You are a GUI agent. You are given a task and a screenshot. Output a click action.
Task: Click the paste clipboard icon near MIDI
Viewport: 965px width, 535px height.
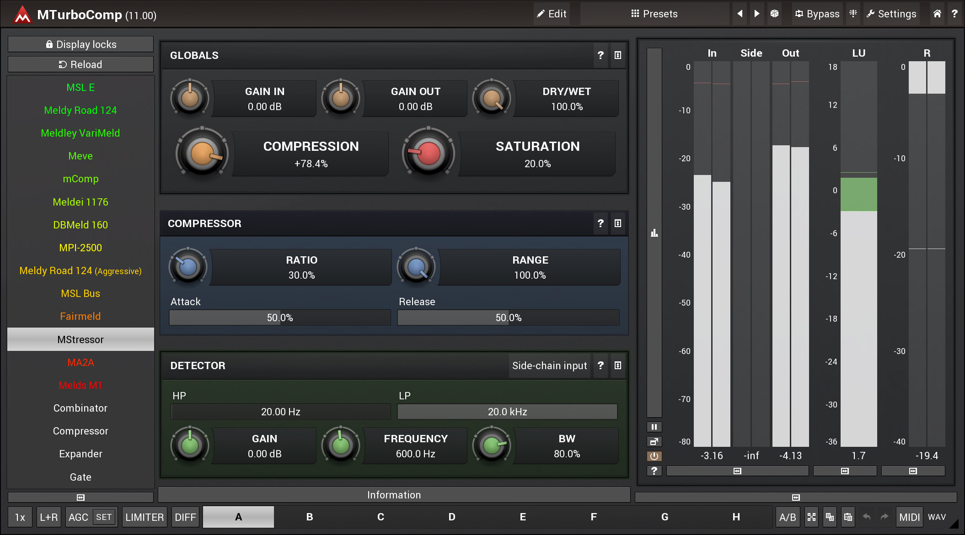[848, 517]
